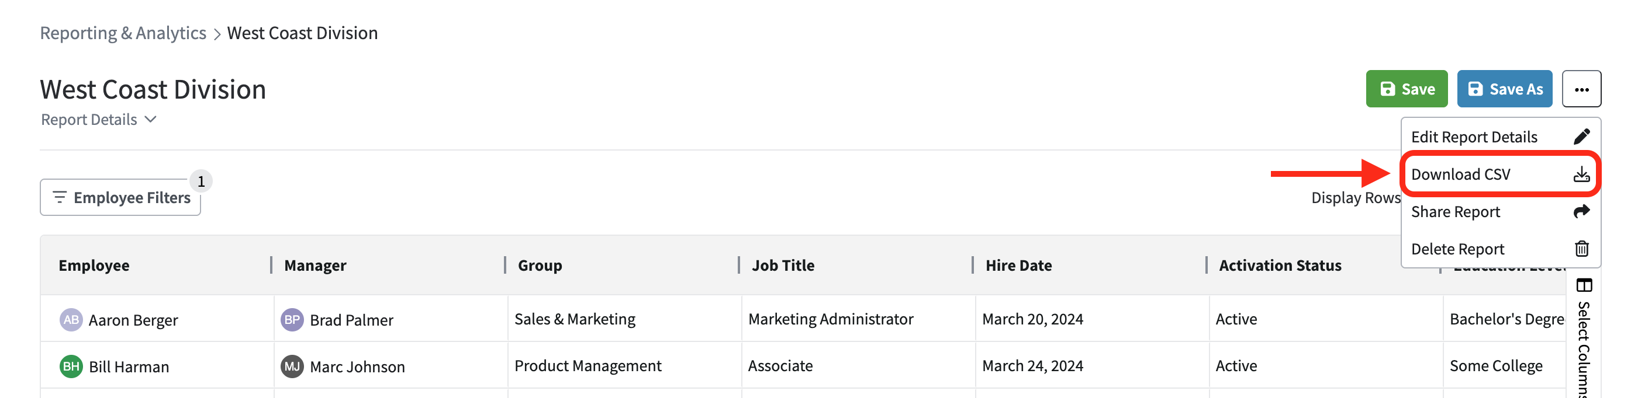Select Download CSV from the menu
Viewport: 1631px width, 398px height.
point(1460,174)
